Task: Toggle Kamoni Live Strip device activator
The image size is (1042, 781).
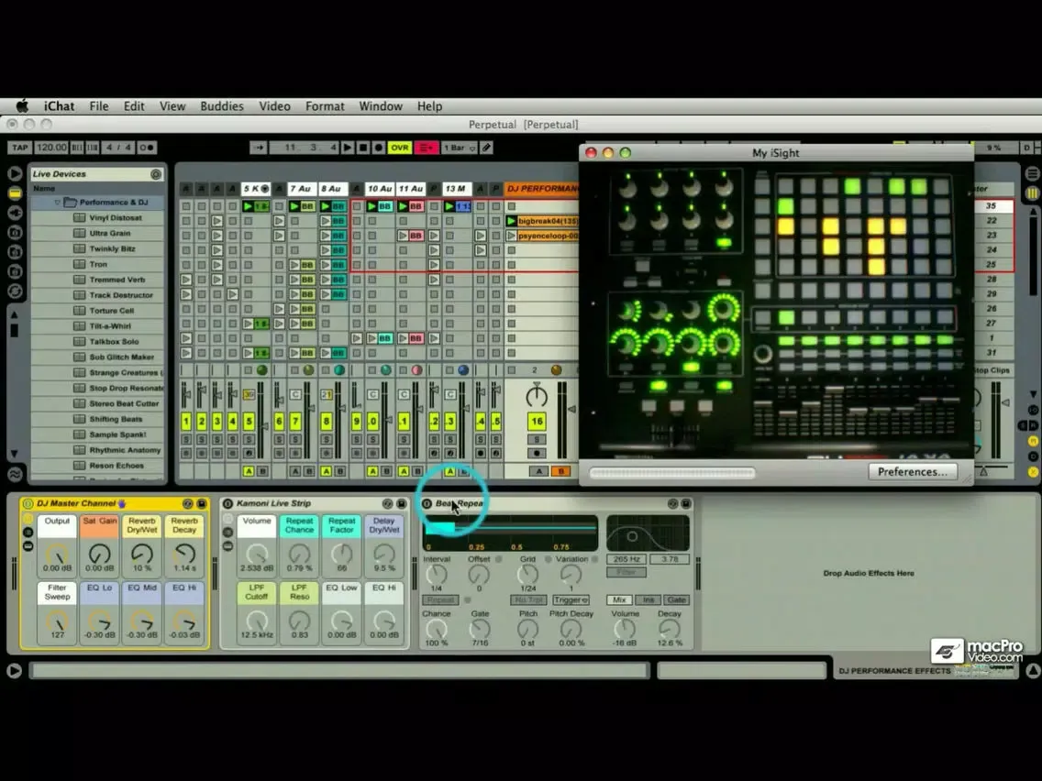Action: coord(227,504)
